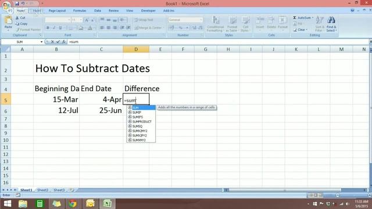Open the font name dropdown
This screenshot has width=372, height=209.
click(69, 20)
